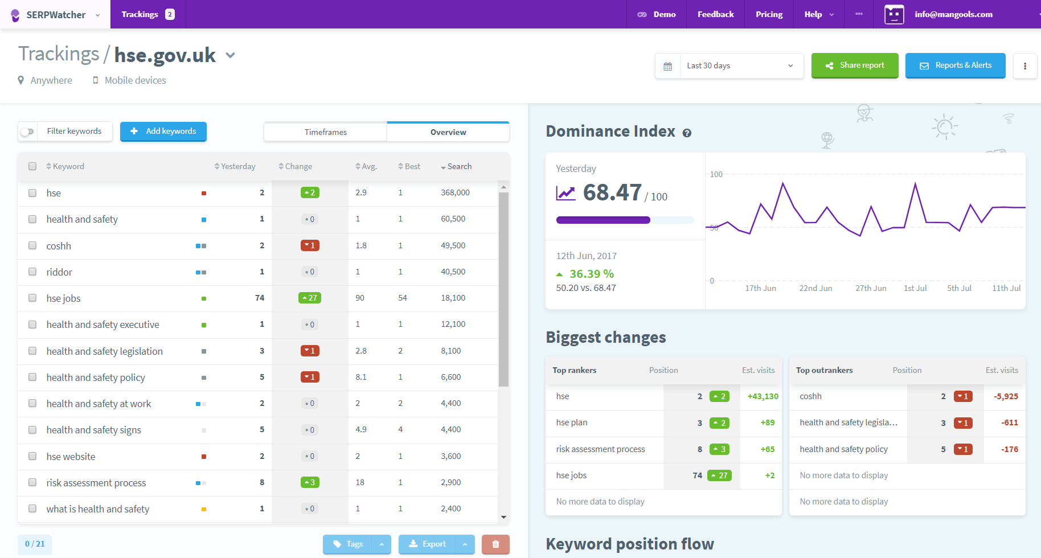This screenshot has height=558, width=1041.
Task: Open Reports & Alerts
Action: (x=956, y=66)
